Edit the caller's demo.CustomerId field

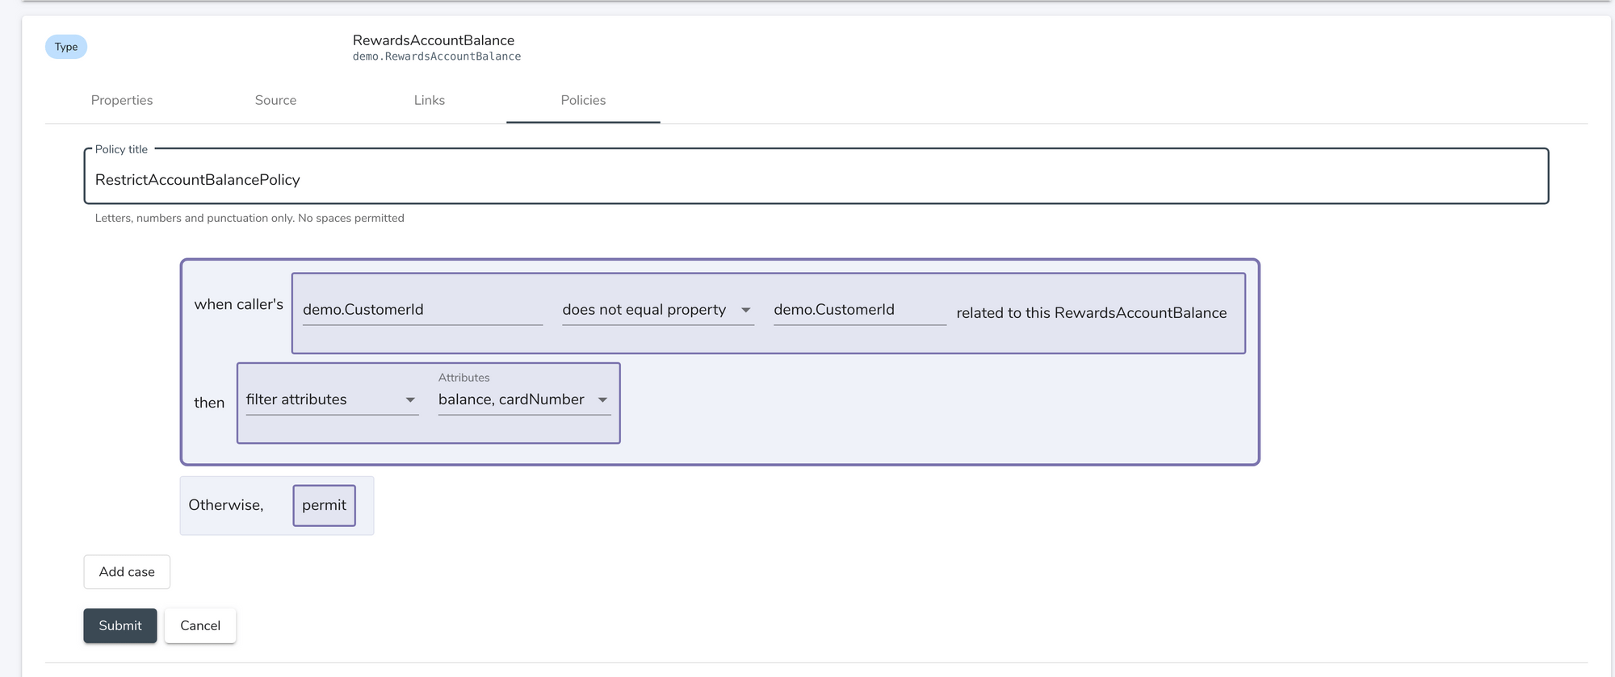pyautogui.click(x=422, y=310)
